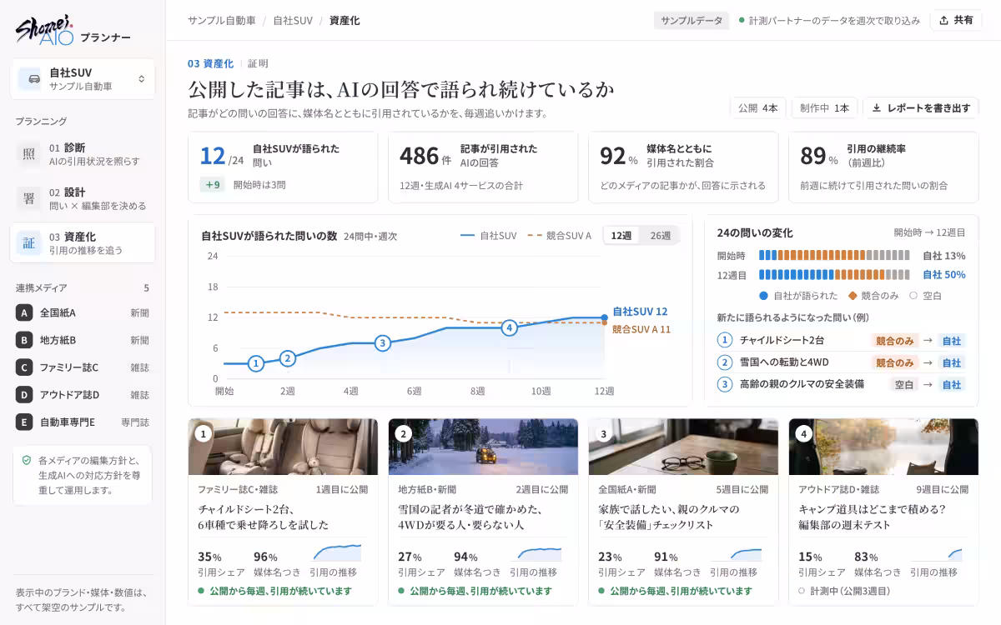
Task: Switch chart range to 26週
Action: point(660,235)
